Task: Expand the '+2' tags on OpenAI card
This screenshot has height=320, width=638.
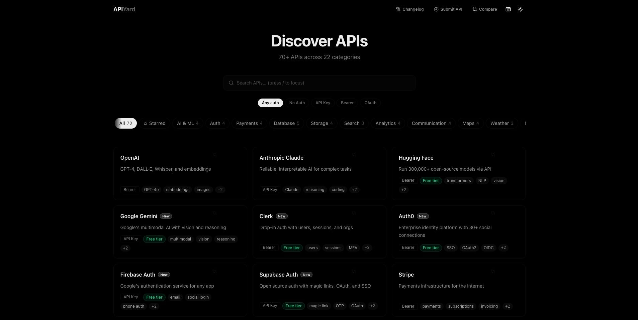Action: (x=220, y=190)
